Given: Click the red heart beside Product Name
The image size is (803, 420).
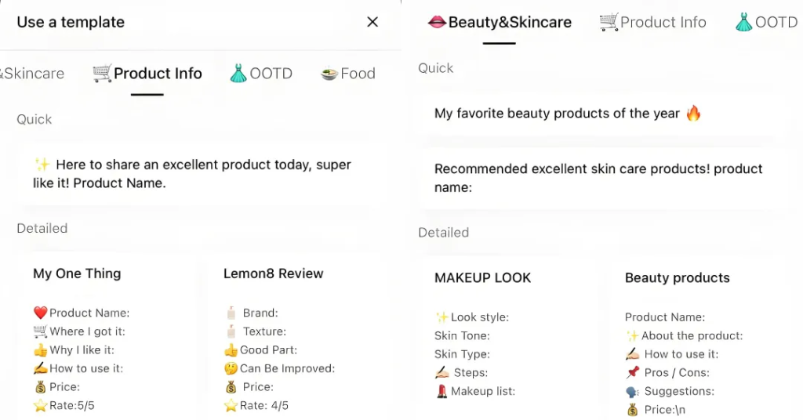Looking at the screenshot, I should click(x=41, y=313).
